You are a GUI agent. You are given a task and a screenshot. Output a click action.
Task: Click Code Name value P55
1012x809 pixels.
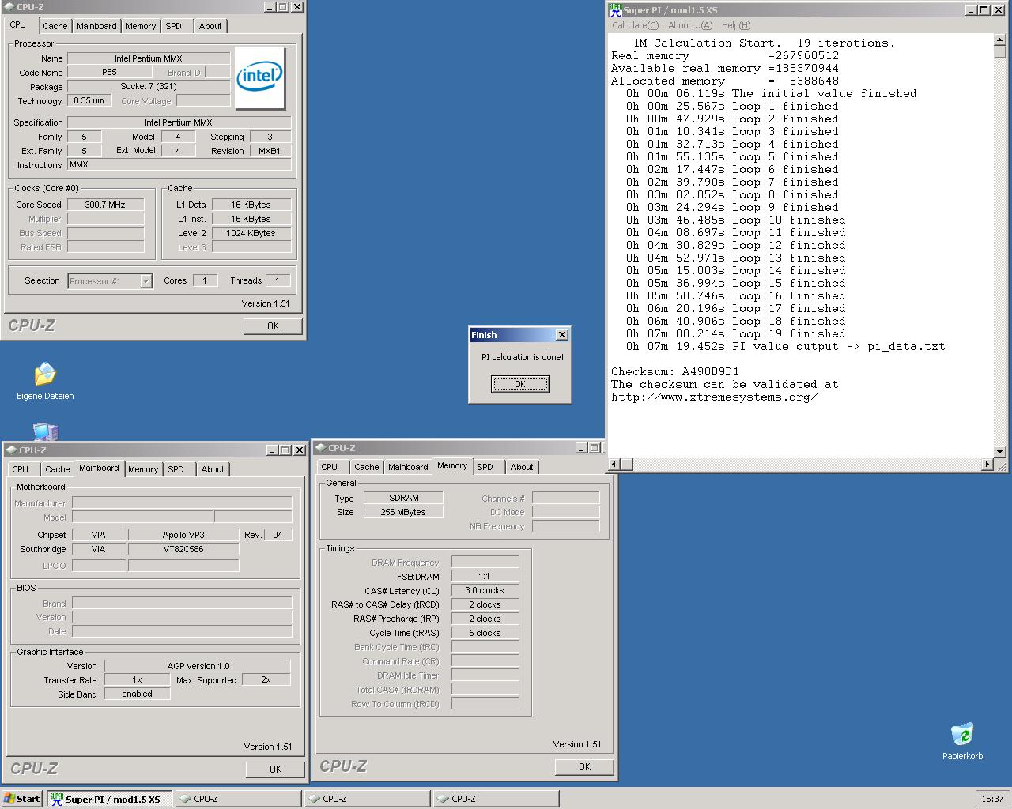click(x=109, y=72)
